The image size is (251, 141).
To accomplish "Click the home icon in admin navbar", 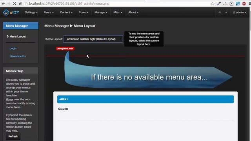I will pos(220,12).
